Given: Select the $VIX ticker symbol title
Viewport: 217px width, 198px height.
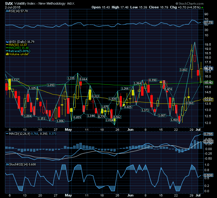Looking at the screenshot, I should coord(9,3).
